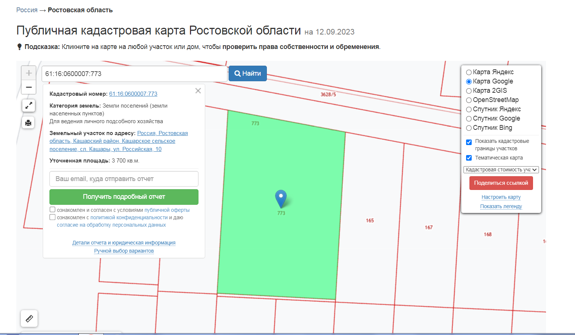Click the Россия breadcrumb link
This screenshot has height=335, width=575.
[27, 10]
